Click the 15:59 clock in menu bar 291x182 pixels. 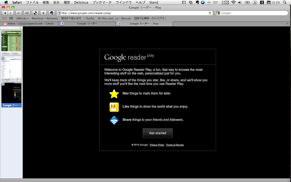[x=275, y=3]
